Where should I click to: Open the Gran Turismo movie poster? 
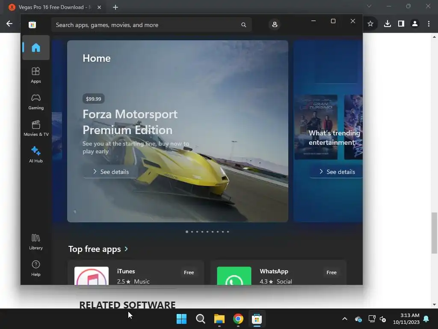(316, 127)
